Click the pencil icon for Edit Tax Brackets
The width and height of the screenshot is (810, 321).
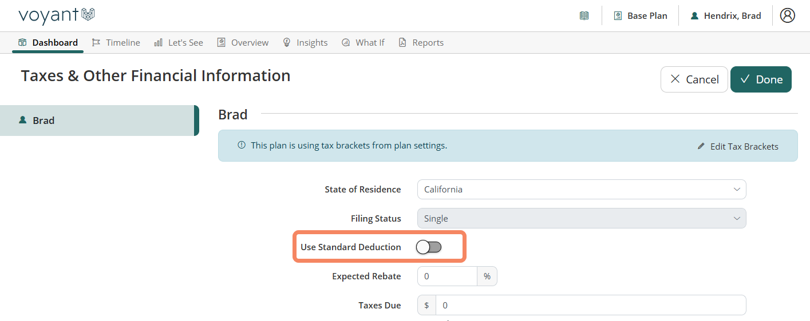coord(701,146)
